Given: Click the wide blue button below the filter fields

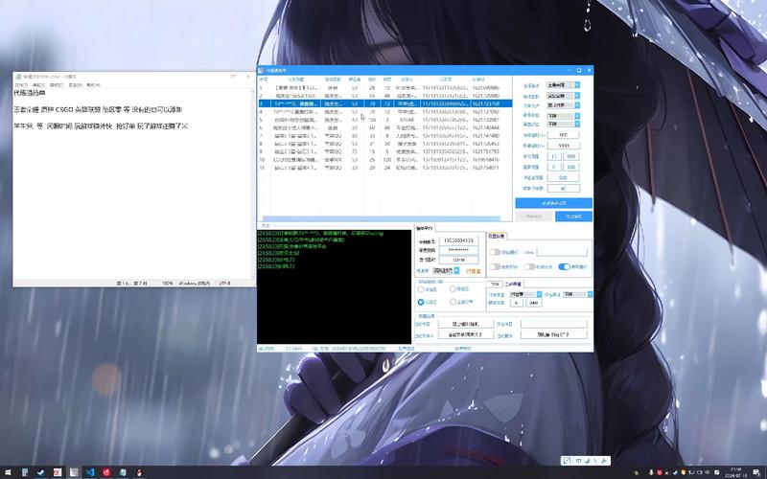Looking at the screenshot, I should 554,203.
